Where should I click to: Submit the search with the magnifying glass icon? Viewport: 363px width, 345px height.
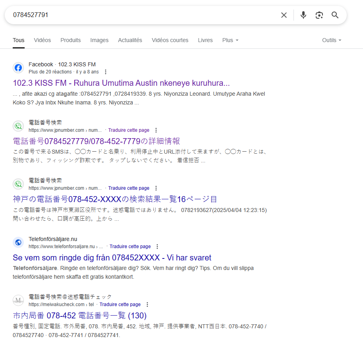(x=335, y=15)
